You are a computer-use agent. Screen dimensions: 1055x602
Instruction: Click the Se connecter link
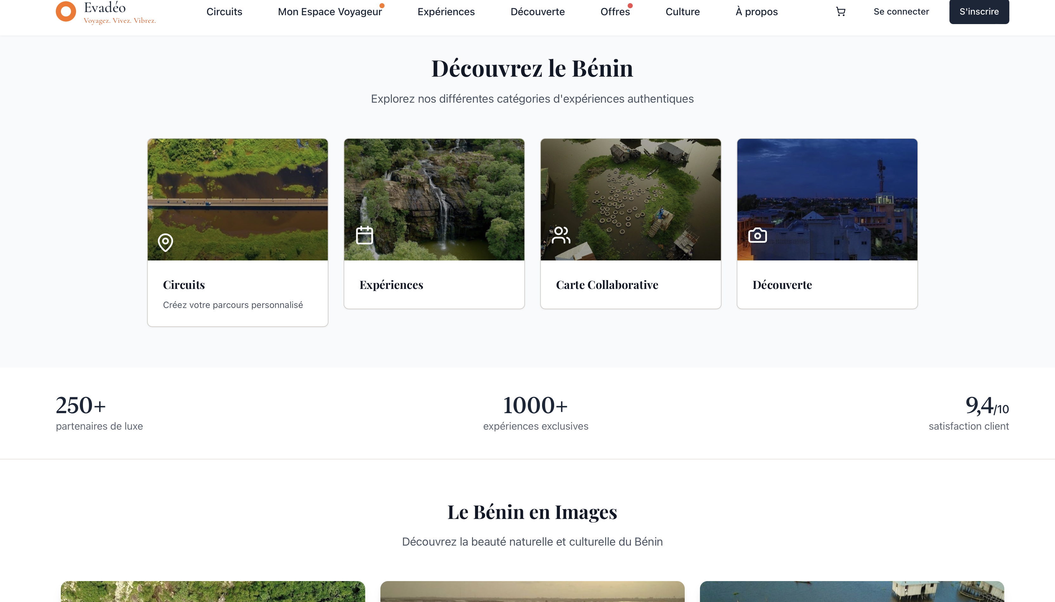901,12
